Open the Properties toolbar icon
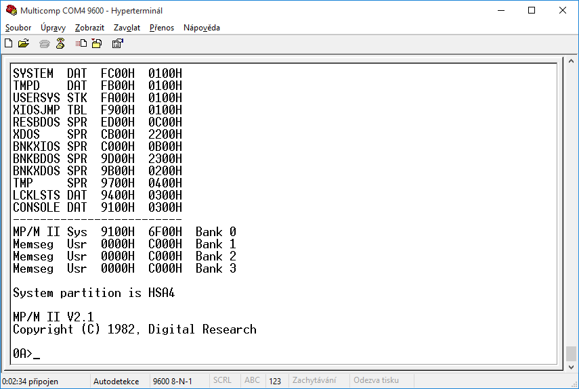Screen dimensions: 579x389 (117, 43)
